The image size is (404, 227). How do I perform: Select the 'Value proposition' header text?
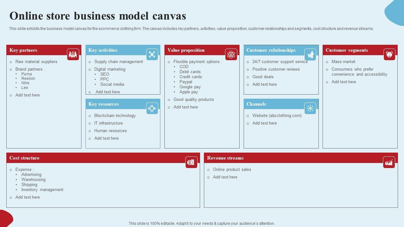click(x=186, y=50)
